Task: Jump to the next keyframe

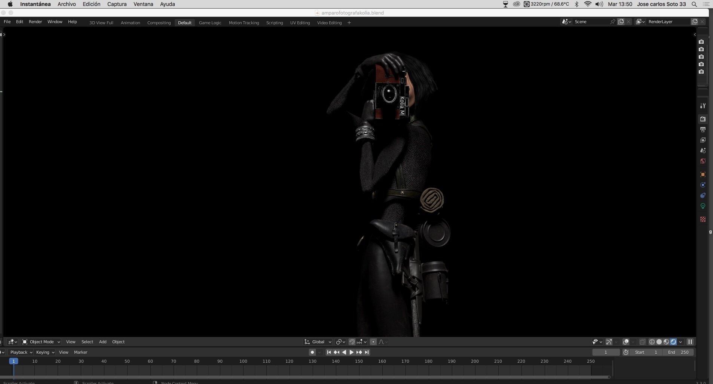Action: (x=359, y=352)
